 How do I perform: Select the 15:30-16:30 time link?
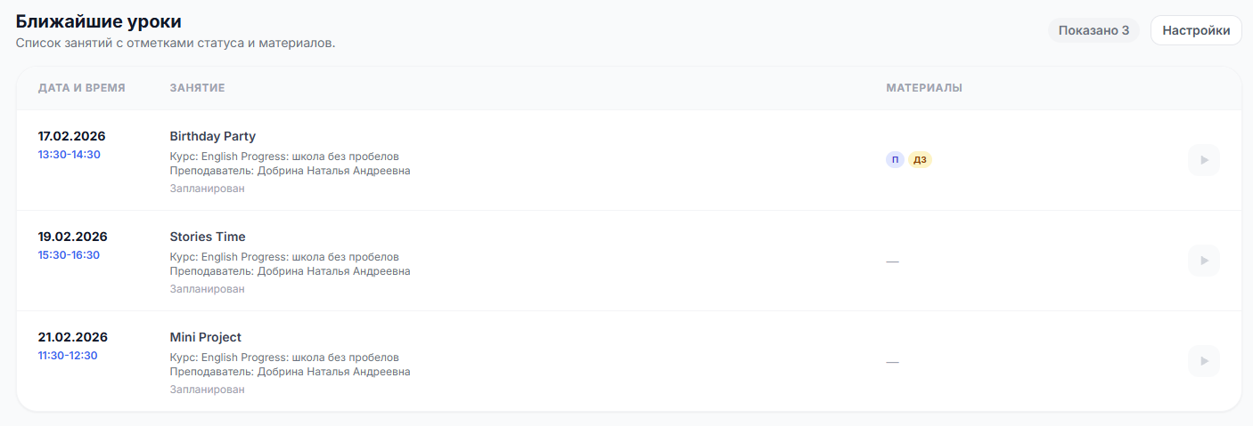pyautogui.click(x=69, y=255)
